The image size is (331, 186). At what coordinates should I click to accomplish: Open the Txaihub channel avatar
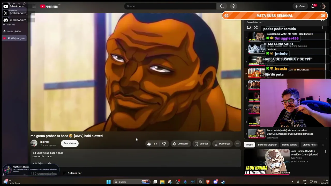[34, 143]
